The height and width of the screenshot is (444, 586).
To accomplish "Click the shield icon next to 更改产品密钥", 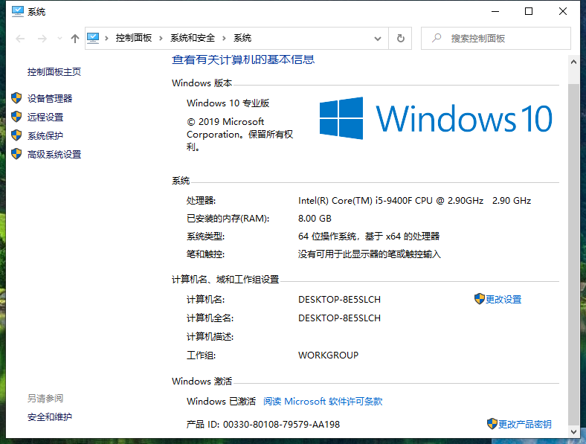I will coord(492,424).
